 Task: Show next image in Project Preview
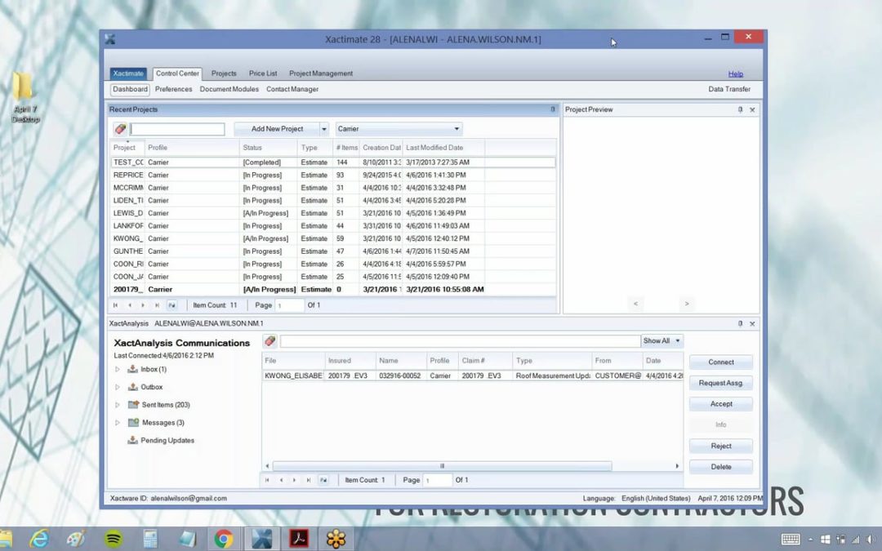pyautogui.click(x=686, y=304)
